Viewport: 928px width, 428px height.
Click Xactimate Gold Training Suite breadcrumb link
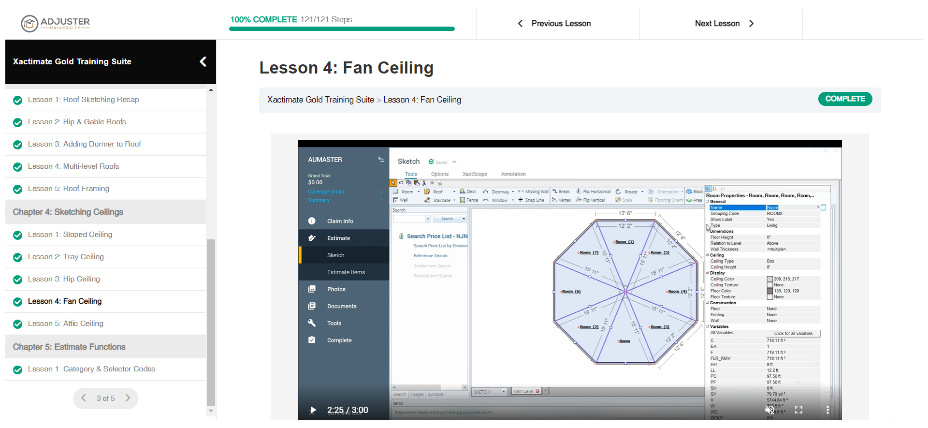coord(320,100)
